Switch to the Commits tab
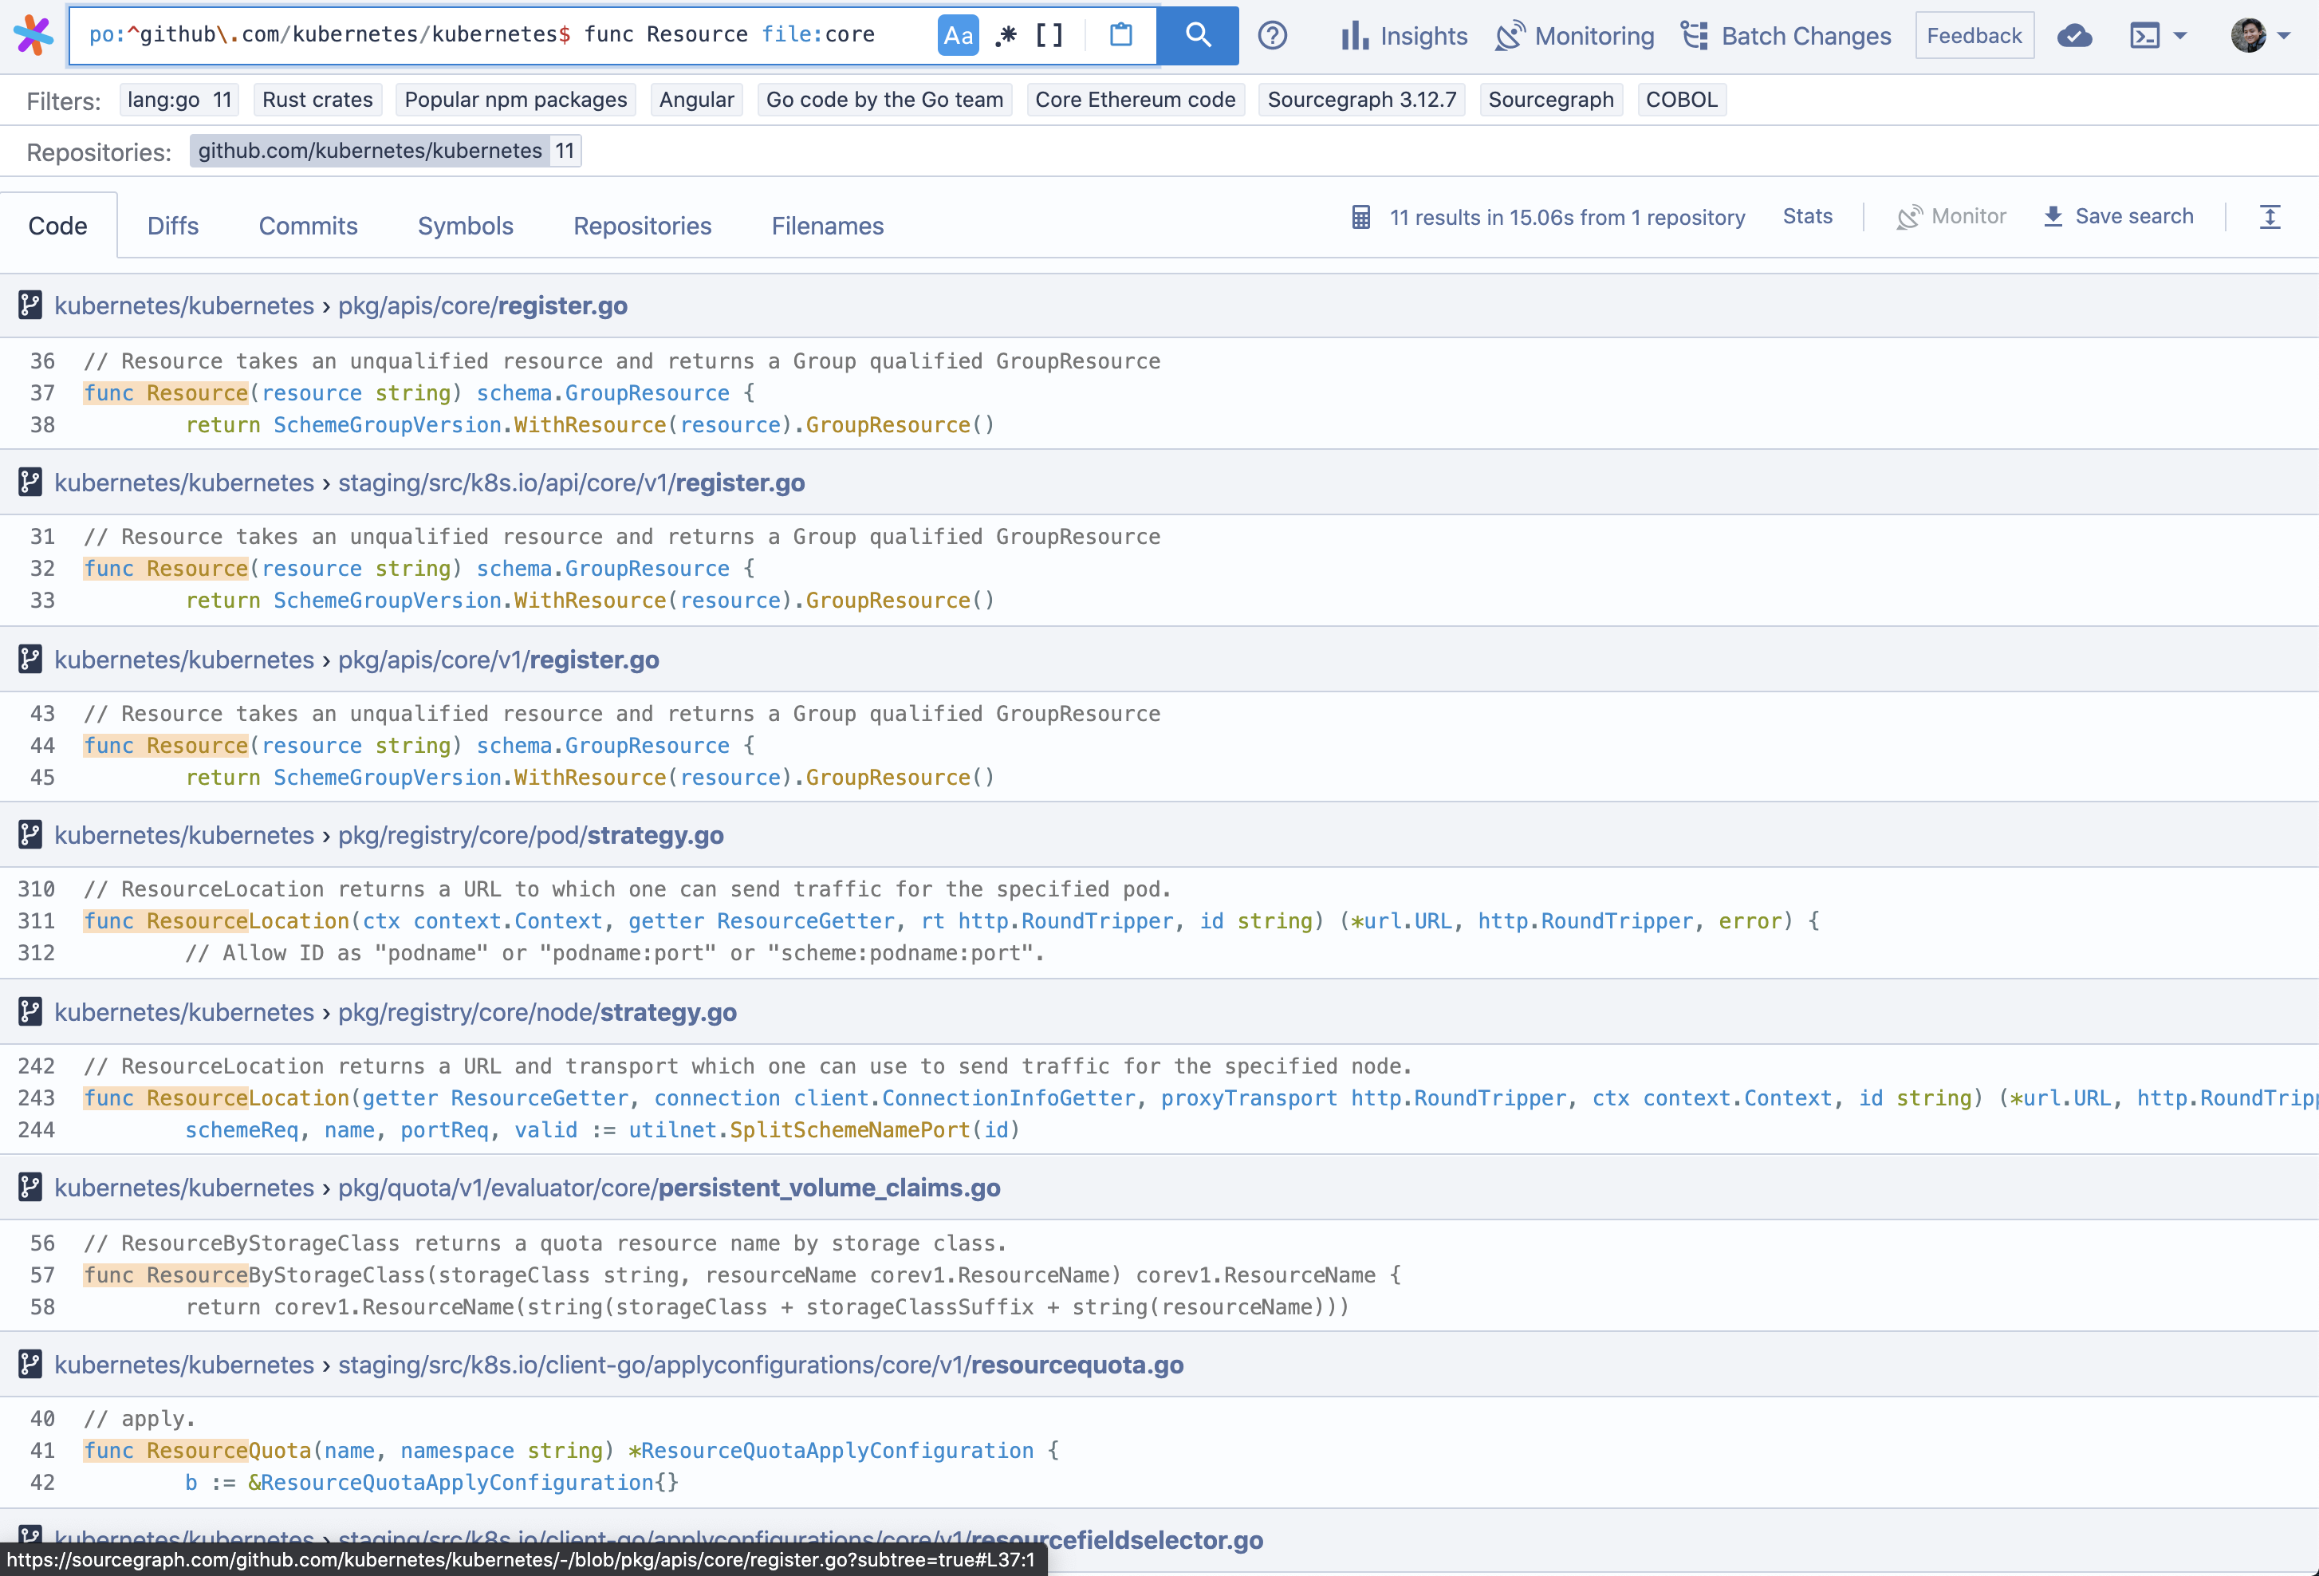2319x1576 pixels. point(307,226)
